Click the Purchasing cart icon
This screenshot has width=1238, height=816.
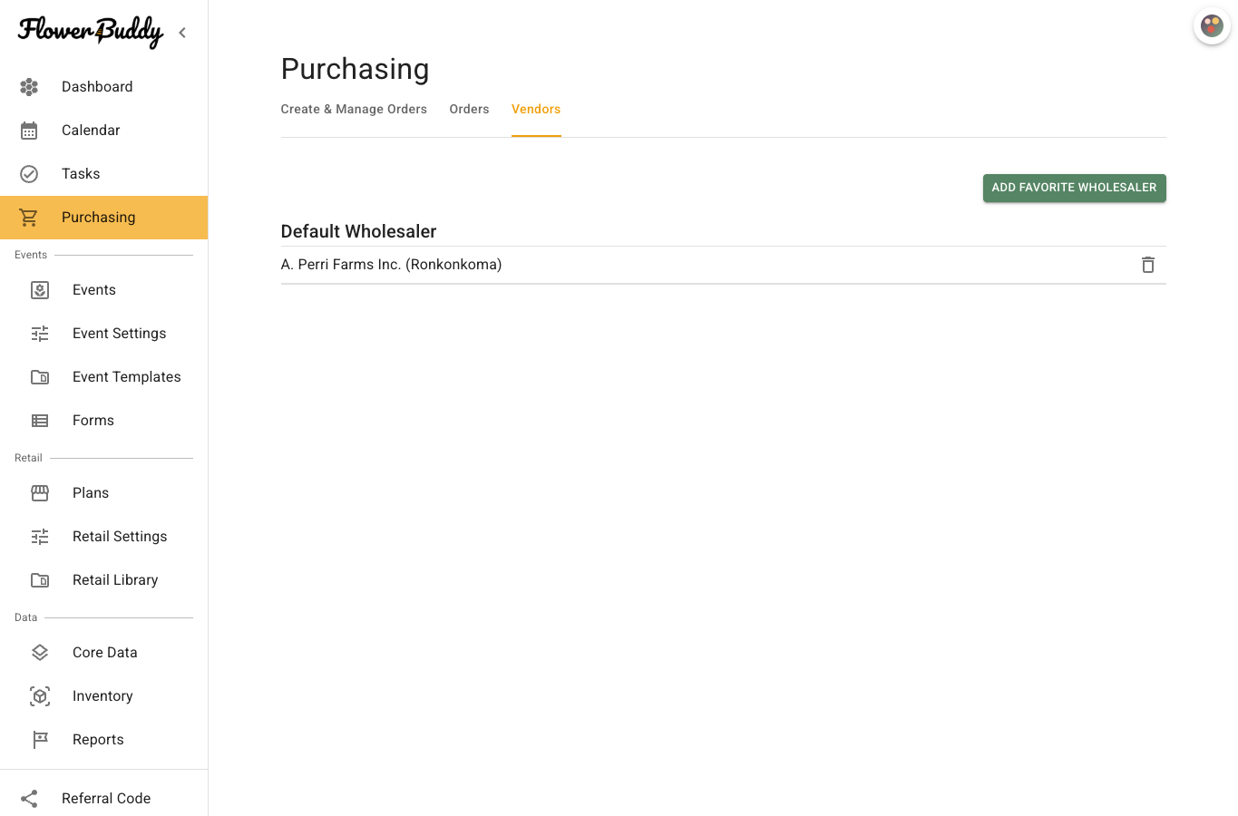click(x=29, y=218)
